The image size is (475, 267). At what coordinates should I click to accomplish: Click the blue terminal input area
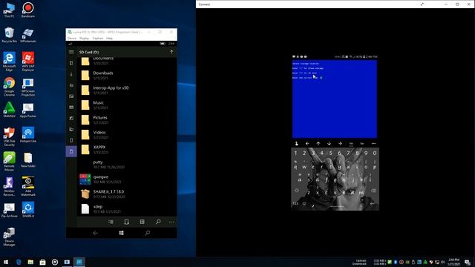[335, 99]
